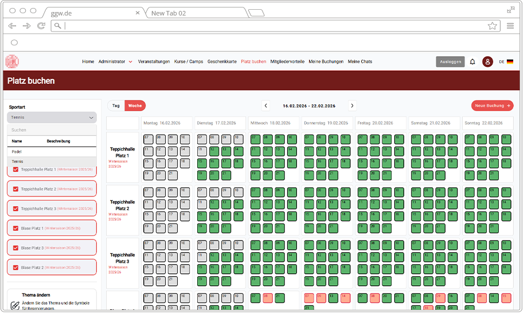
Task: Open Mitgliedervorteile menu item
Action: point(287,62)
